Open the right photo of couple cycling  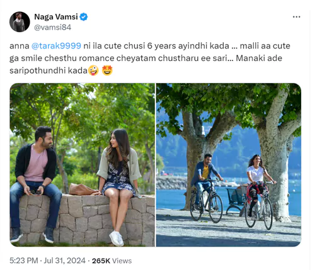(x=229, y=165)
